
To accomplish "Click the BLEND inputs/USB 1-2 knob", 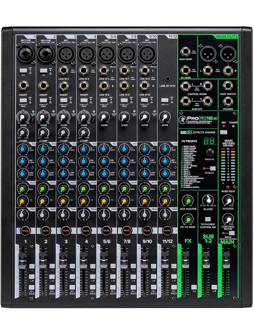I will pos(208,200).
